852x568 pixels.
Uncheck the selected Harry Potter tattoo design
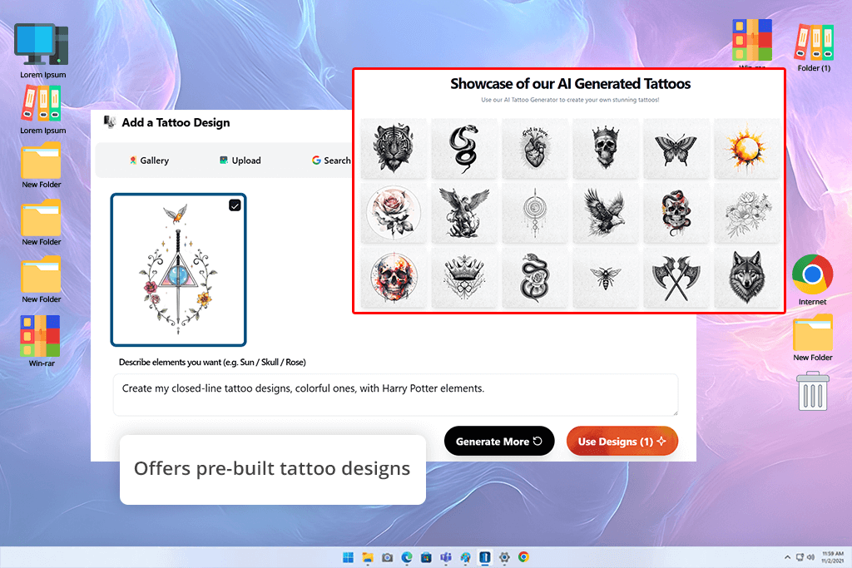coord(235,205)
